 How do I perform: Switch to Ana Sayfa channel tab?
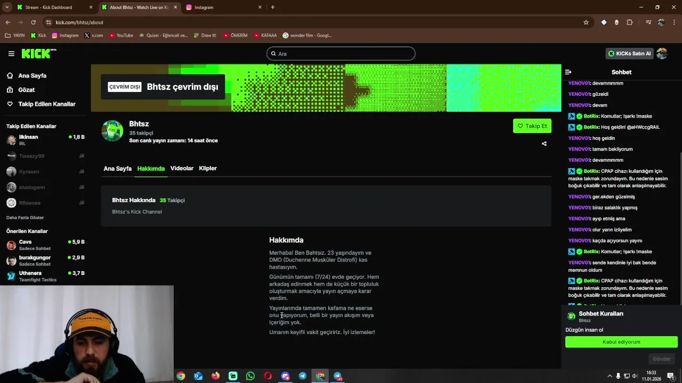[117, 169]
